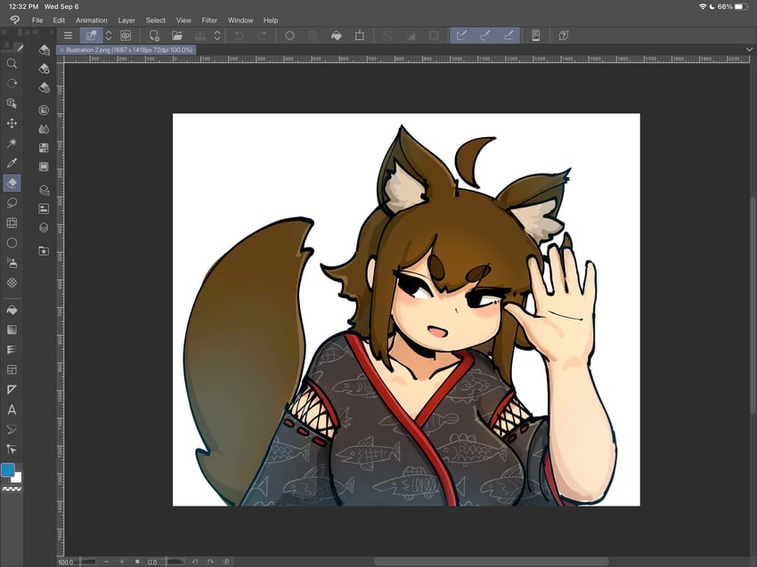Click the zoom in plus button
The image size is (757, 567).
[121, 562]
